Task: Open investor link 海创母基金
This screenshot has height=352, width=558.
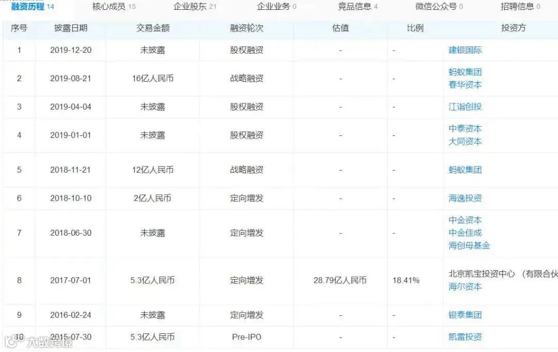Action: (469, 246)
